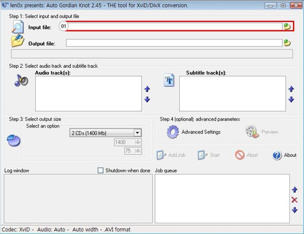Browse for input file with the folder button

tap(287, 26)
